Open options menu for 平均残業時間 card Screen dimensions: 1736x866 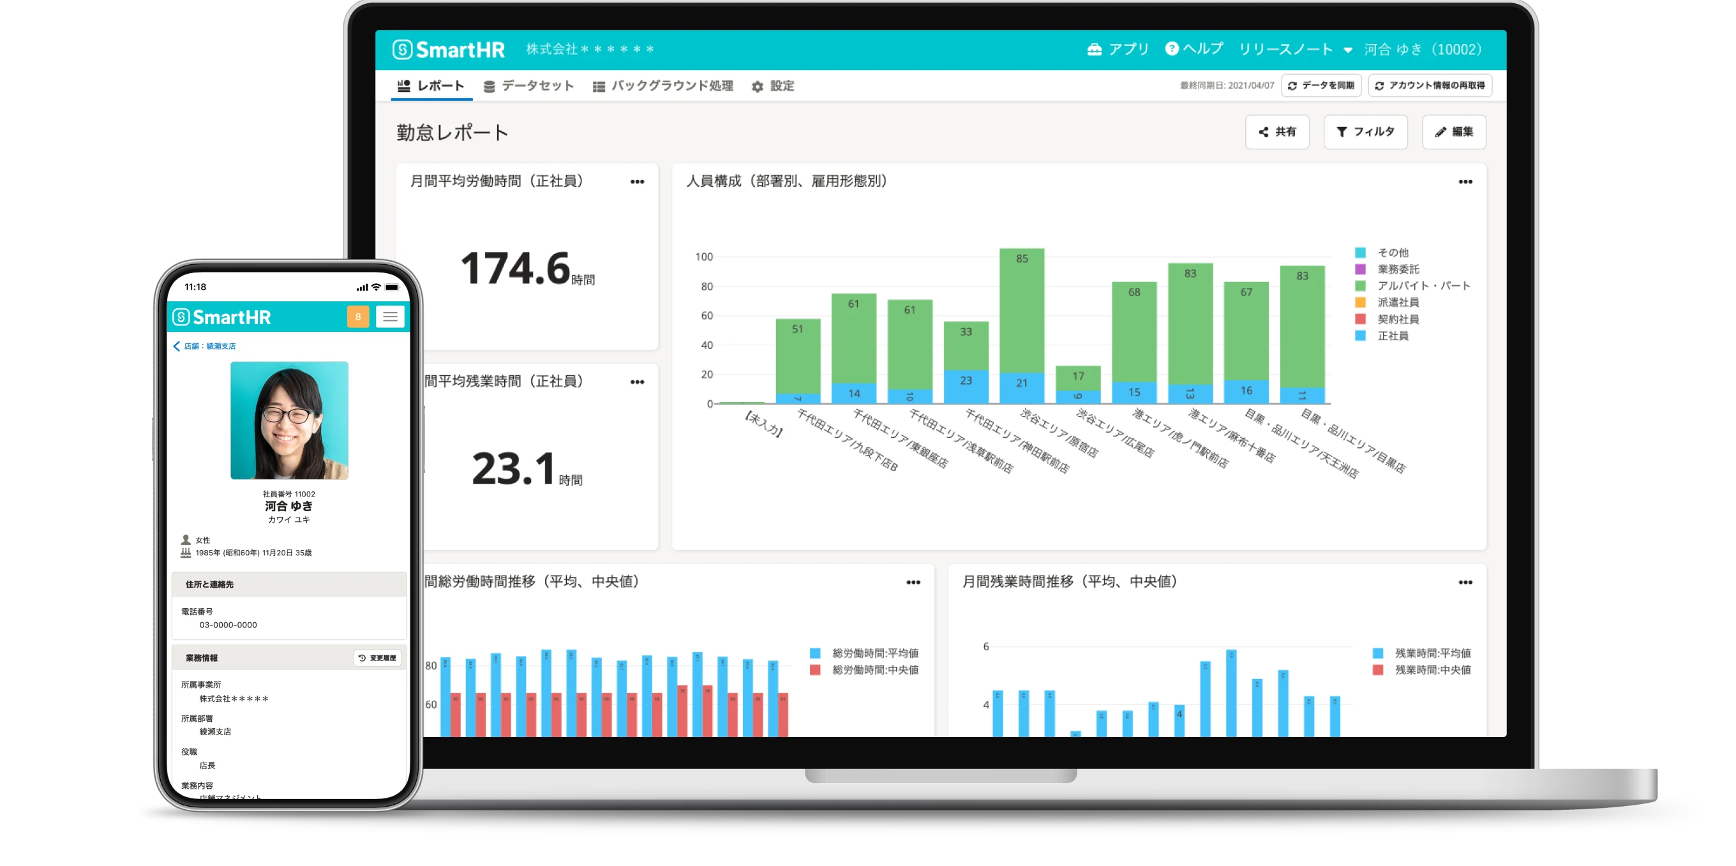tap(637, 382)
